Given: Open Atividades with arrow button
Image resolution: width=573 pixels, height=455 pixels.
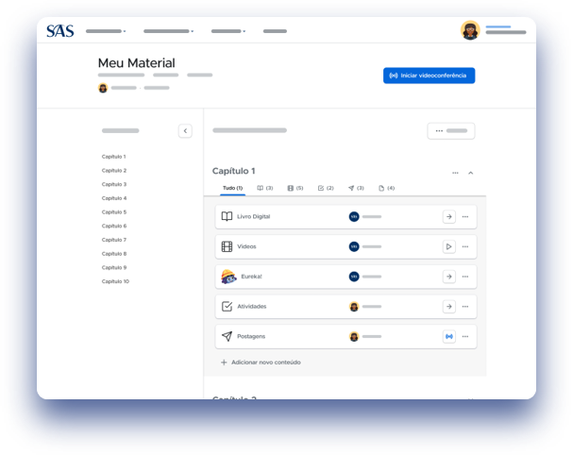Looking at the screenshot, I should [x=448, y=307].
